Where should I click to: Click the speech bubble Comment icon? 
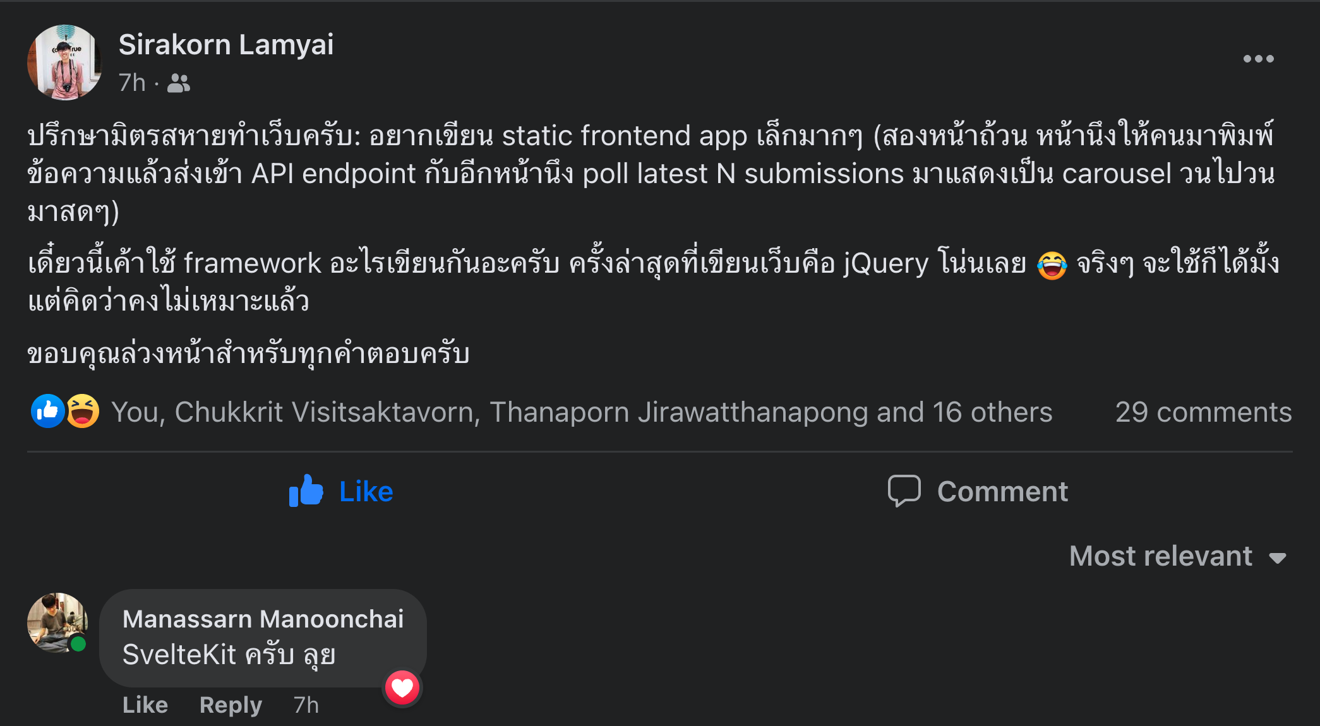click(904, 491)
